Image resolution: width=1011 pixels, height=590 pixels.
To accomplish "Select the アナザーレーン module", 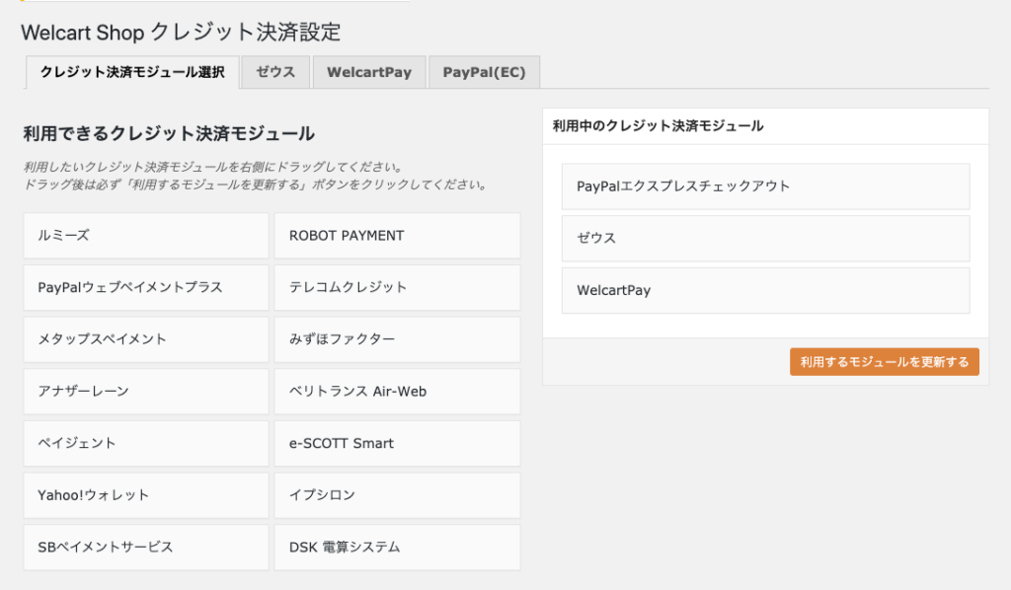I will click(x=146, y=392).
